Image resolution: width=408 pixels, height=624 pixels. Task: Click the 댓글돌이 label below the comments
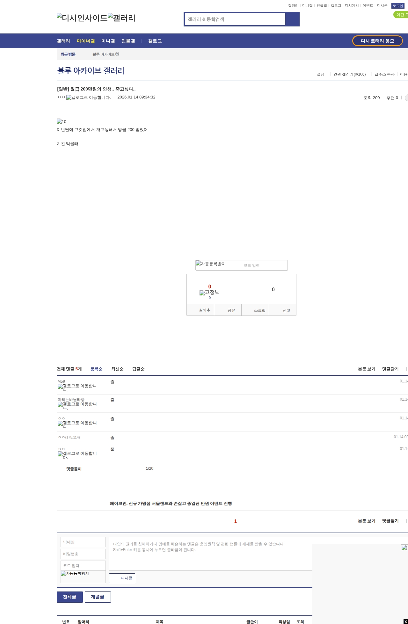tap(74, 469)
